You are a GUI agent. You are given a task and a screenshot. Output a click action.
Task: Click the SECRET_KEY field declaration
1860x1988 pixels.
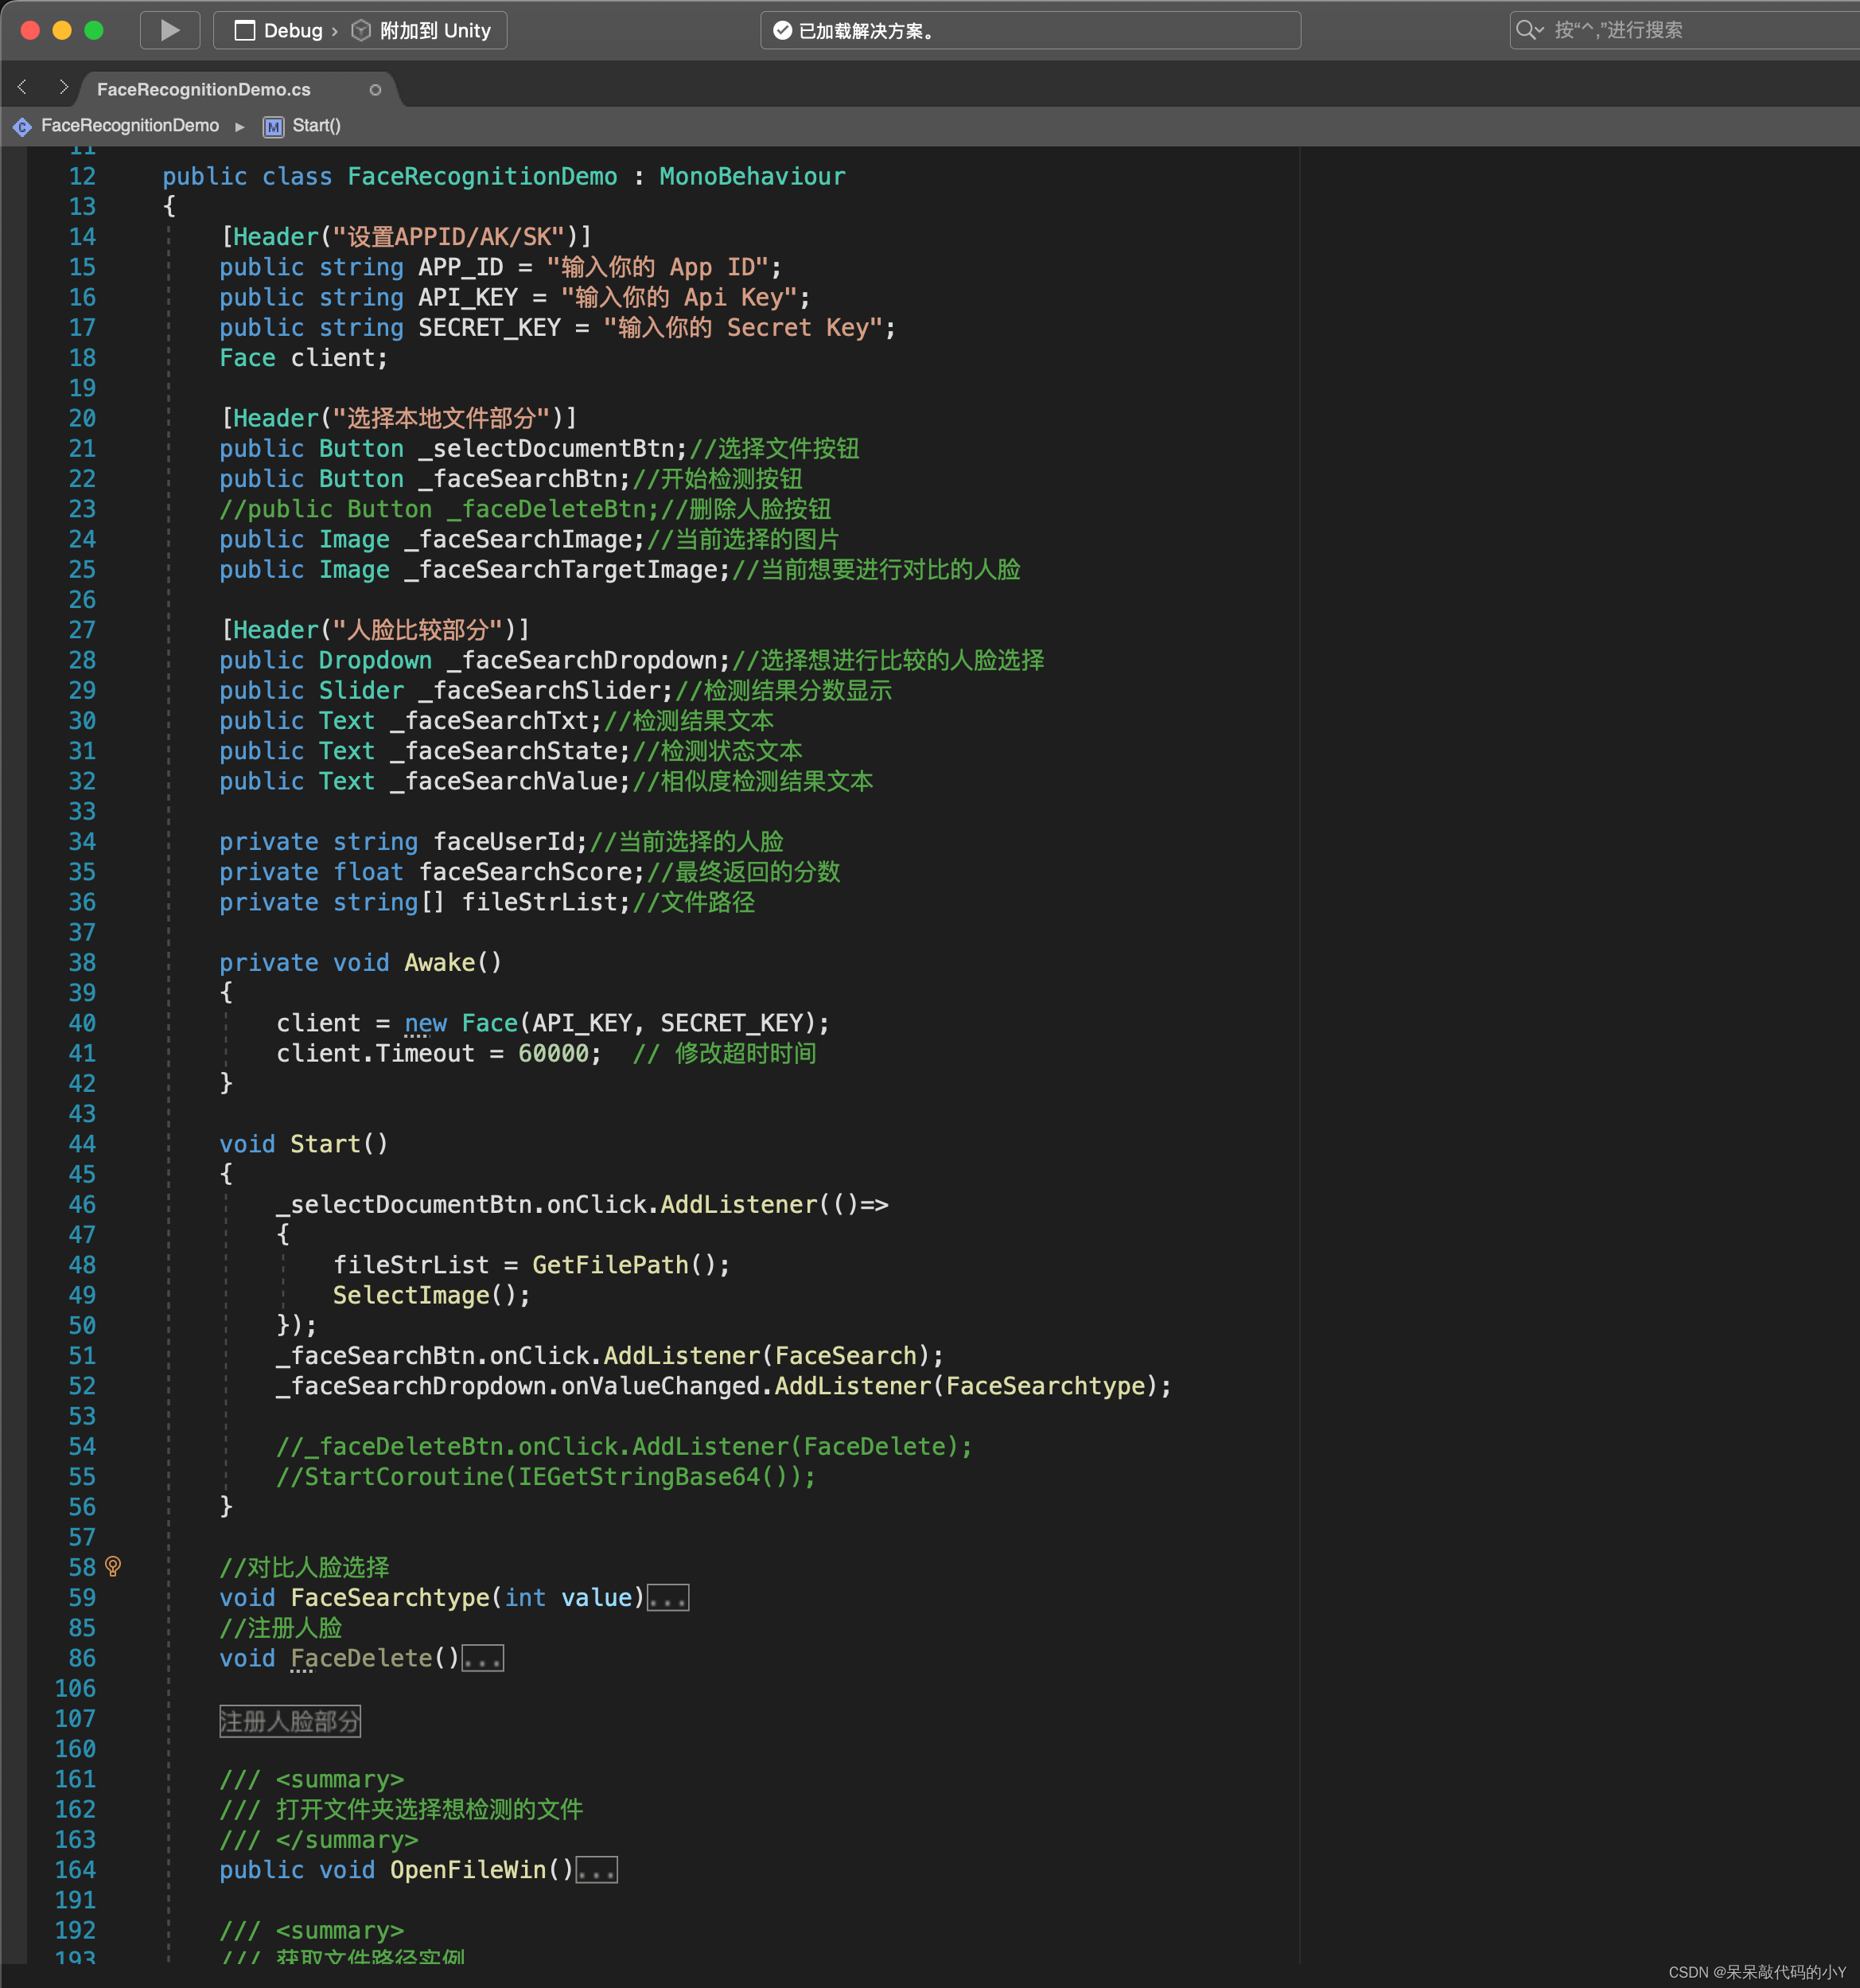click(x=488, y=327)
